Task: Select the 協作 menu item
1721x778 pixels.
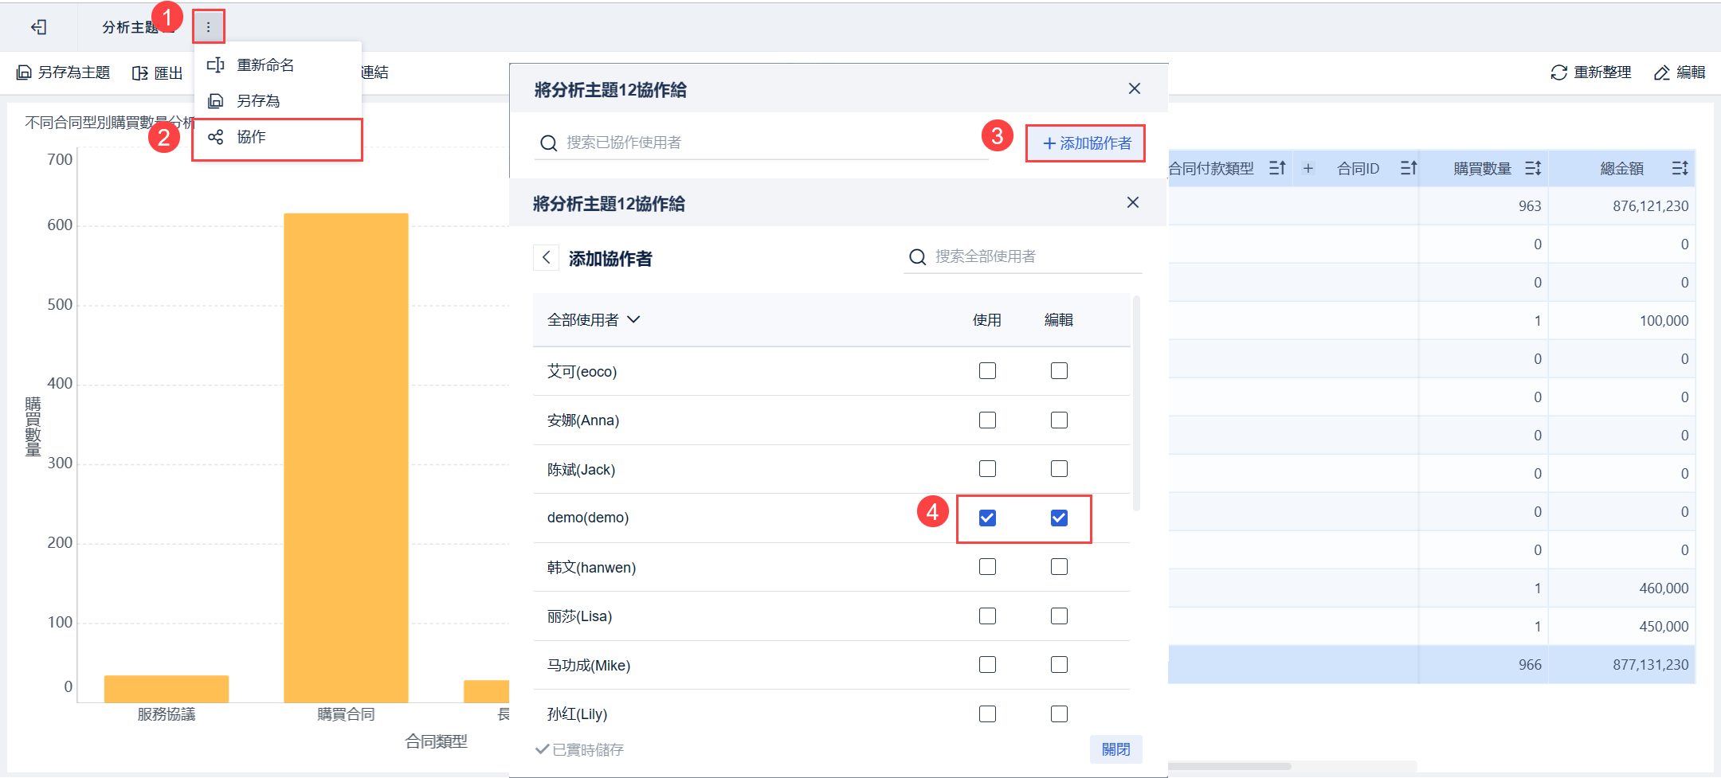Action: [x=252, y=136]
